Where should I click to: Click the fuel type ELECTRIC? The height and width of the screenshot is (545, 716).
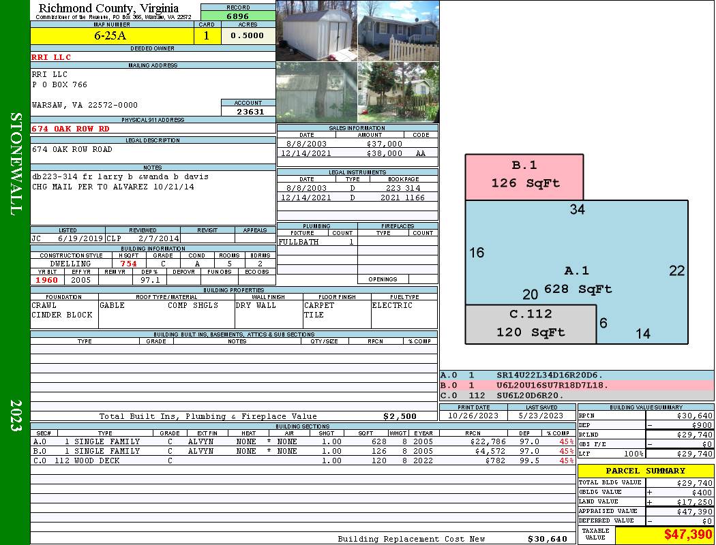coord(392,305)
